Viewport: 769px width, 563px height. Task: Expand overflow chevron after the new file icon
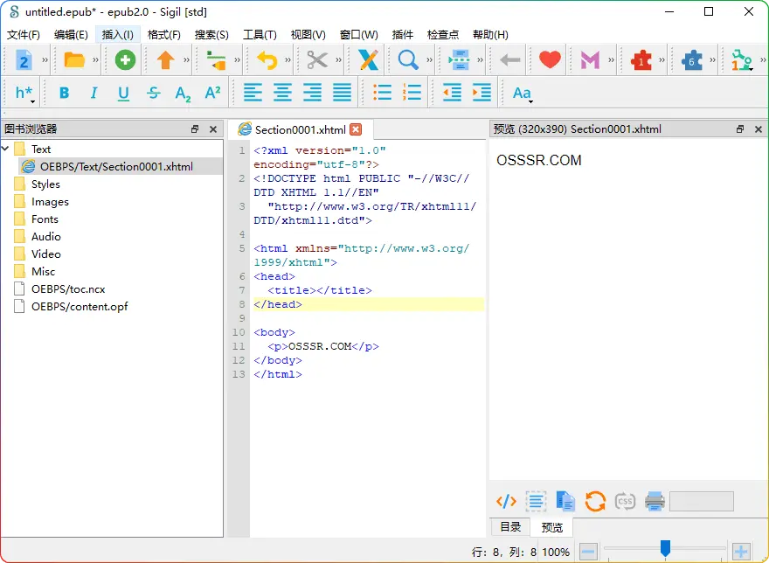(x=45, y=60)
